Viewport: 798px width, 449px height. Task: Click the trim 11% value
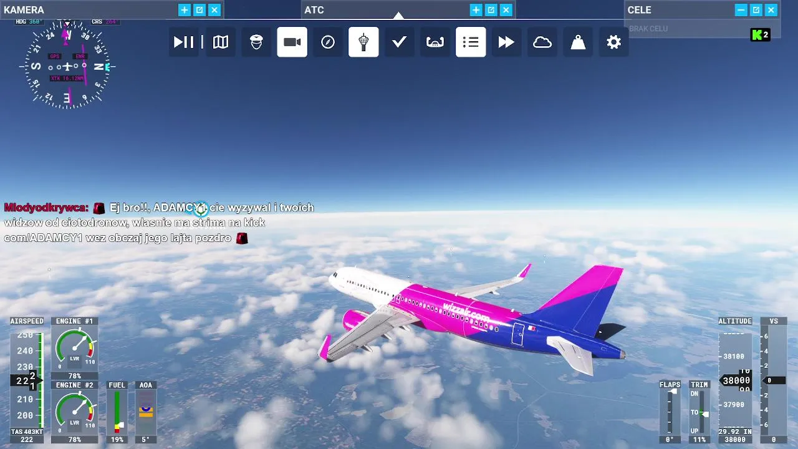tap(699, 440)
